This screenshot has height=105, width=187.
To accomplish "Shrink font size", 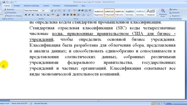I will tap(56, 10).
